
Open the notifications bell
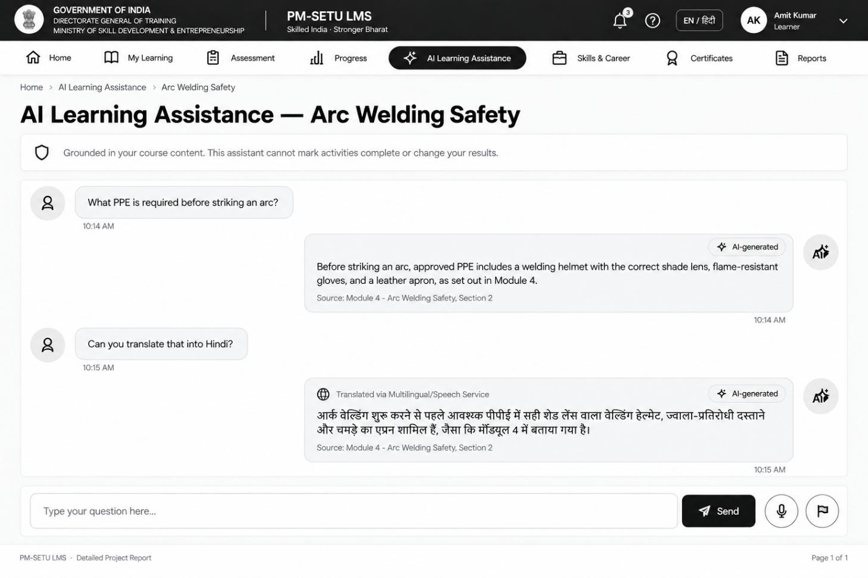point(620,21)
